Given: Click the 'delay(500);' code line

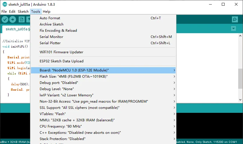Looking at the screenshot, I should point(20,84).
